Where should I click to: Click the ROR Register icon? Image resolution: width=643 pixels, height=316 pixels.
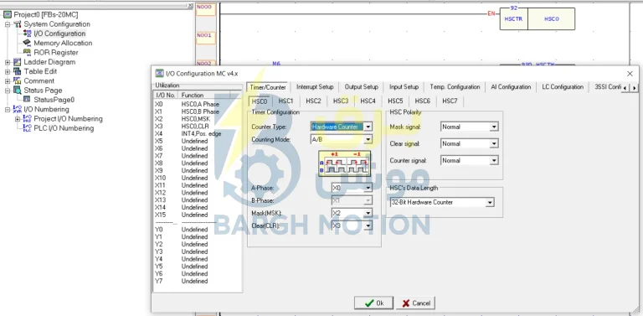(27, 53)
